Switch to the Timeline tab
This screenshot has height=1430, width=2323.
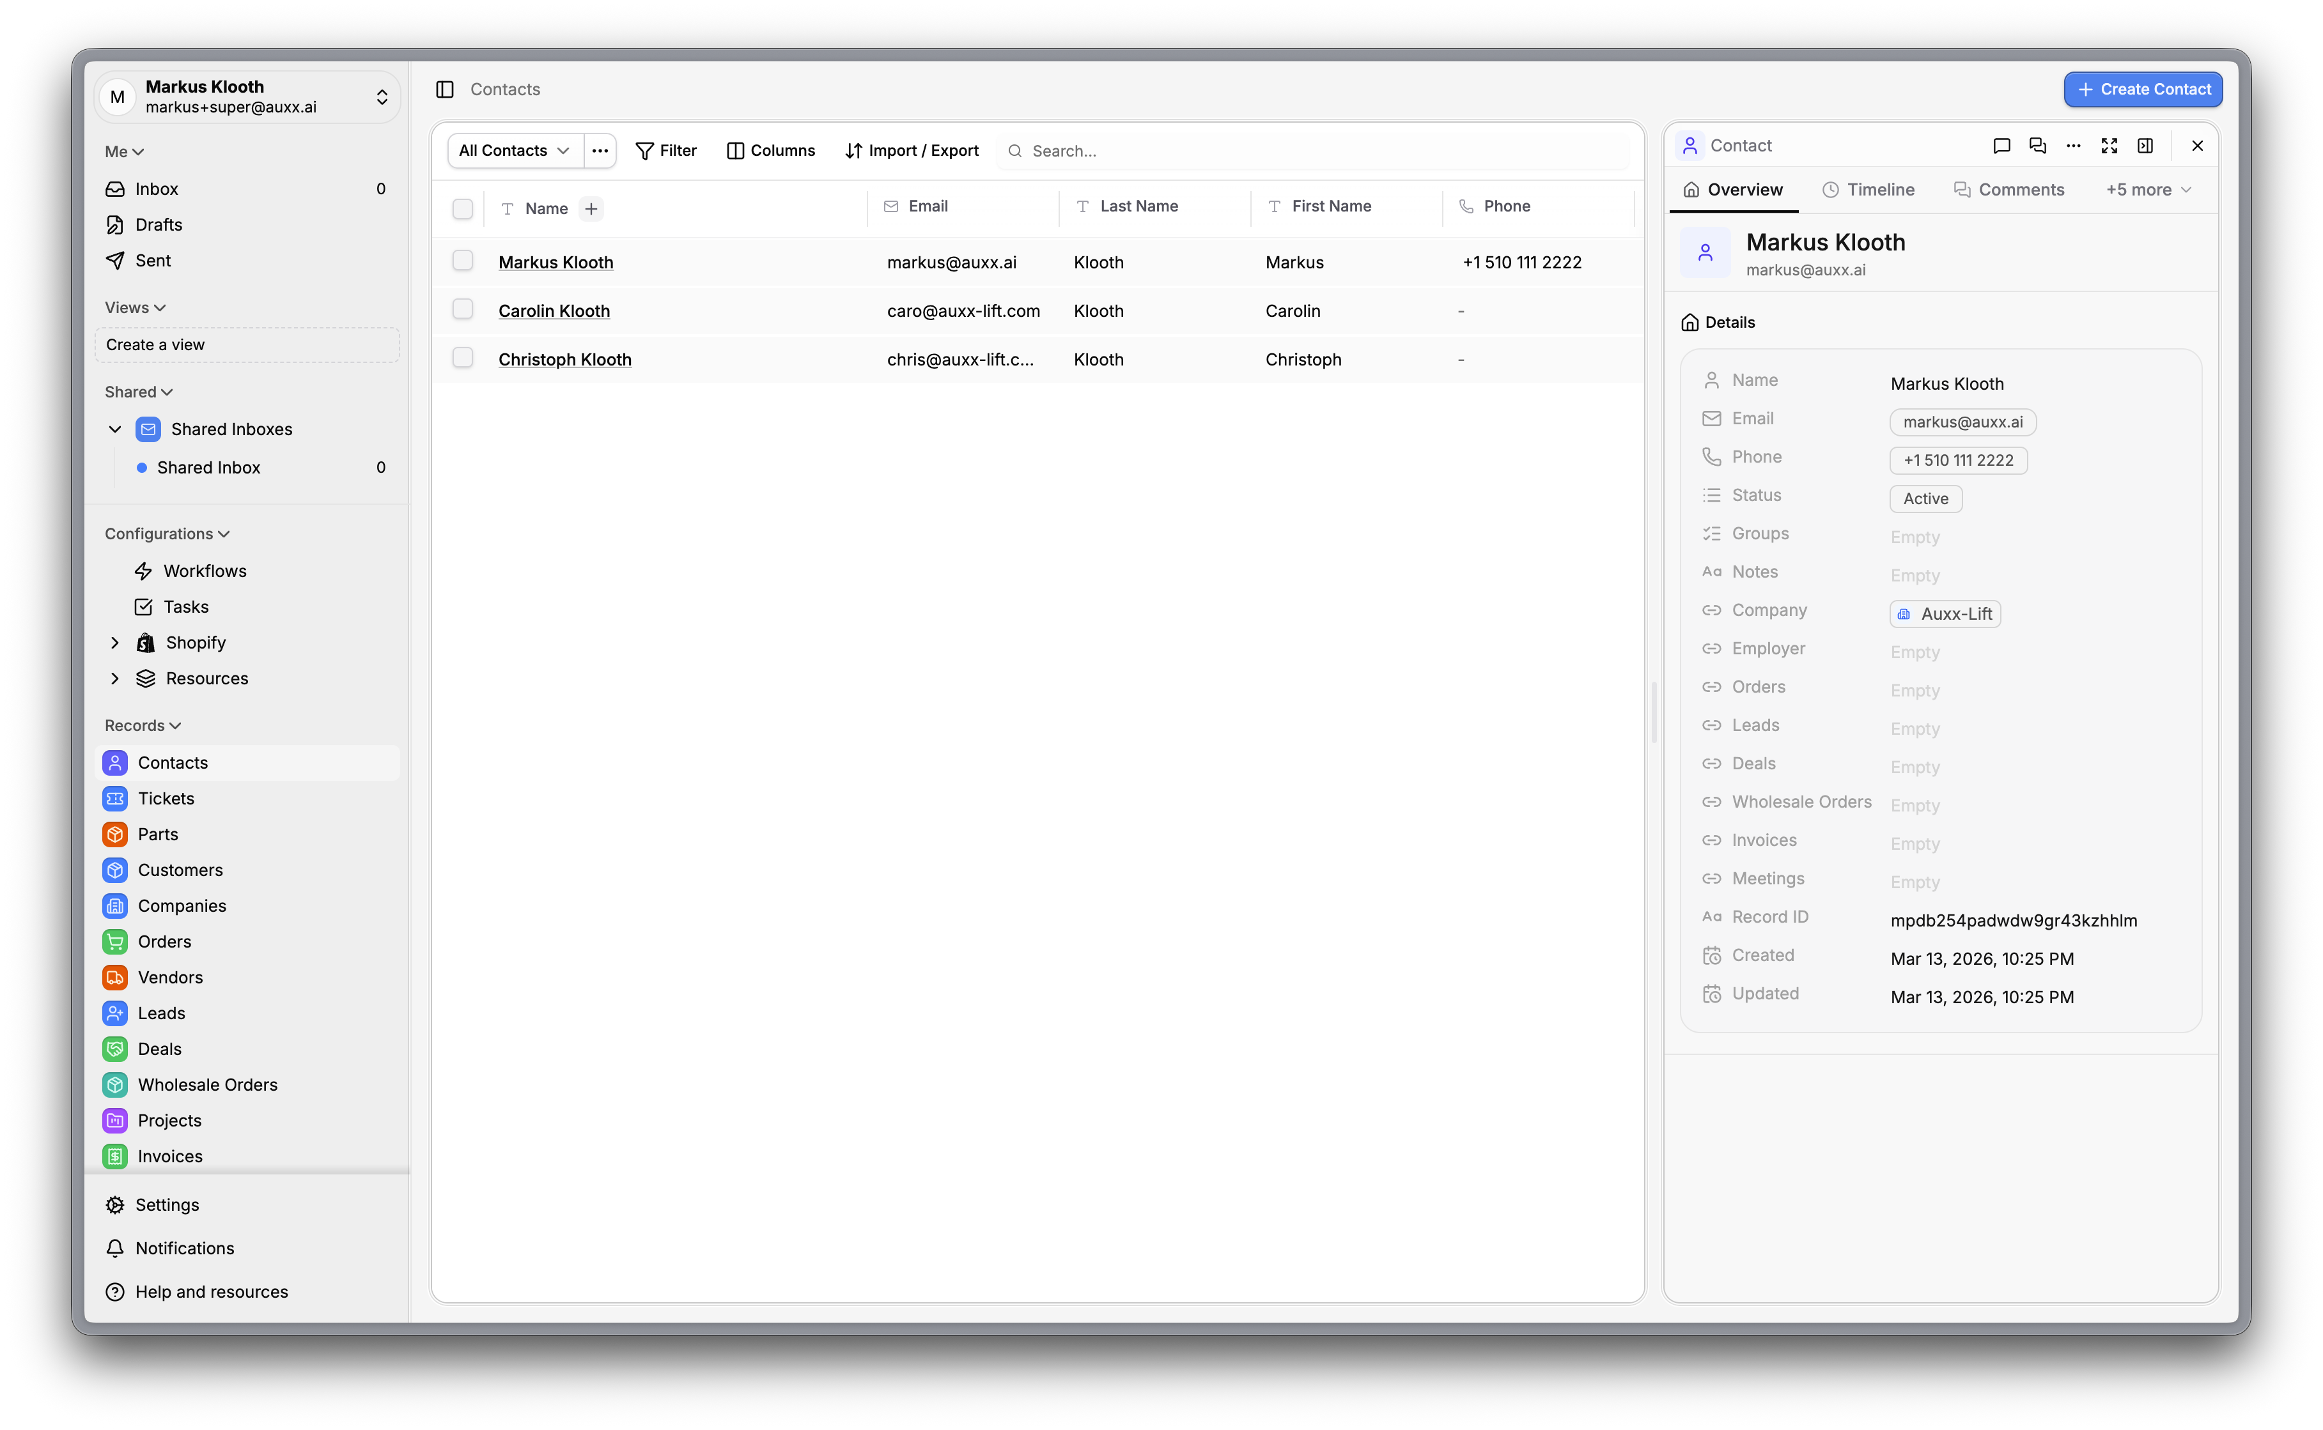click(1868, 189)
